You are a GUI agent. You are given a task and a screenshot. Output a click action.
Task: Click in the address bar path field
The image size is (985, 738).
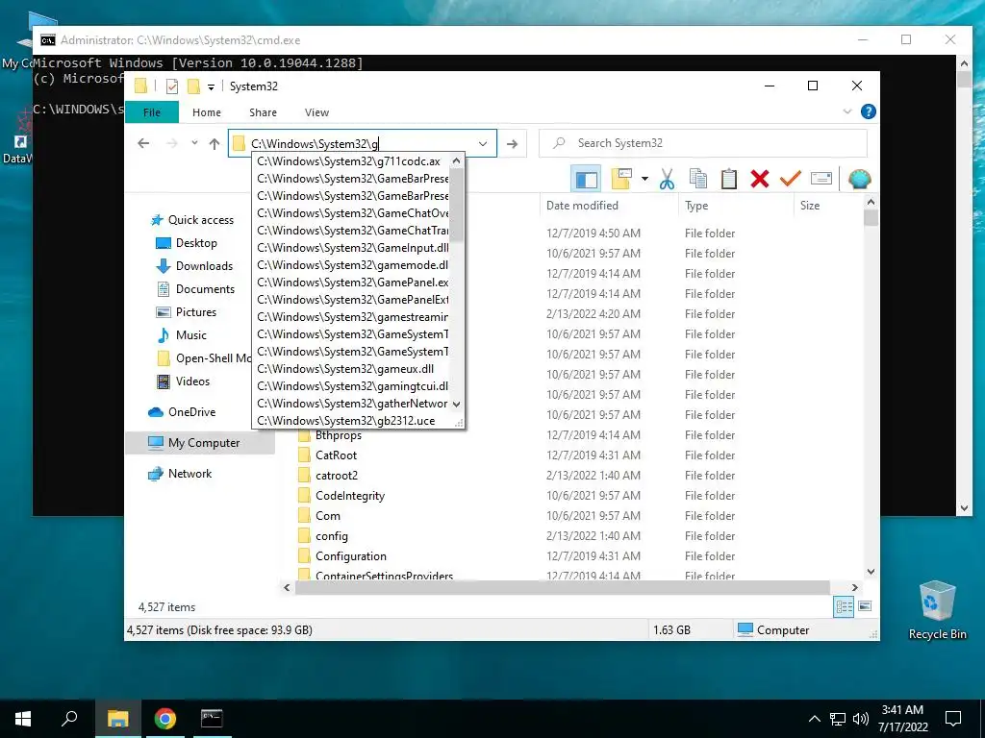pos(362,144)
